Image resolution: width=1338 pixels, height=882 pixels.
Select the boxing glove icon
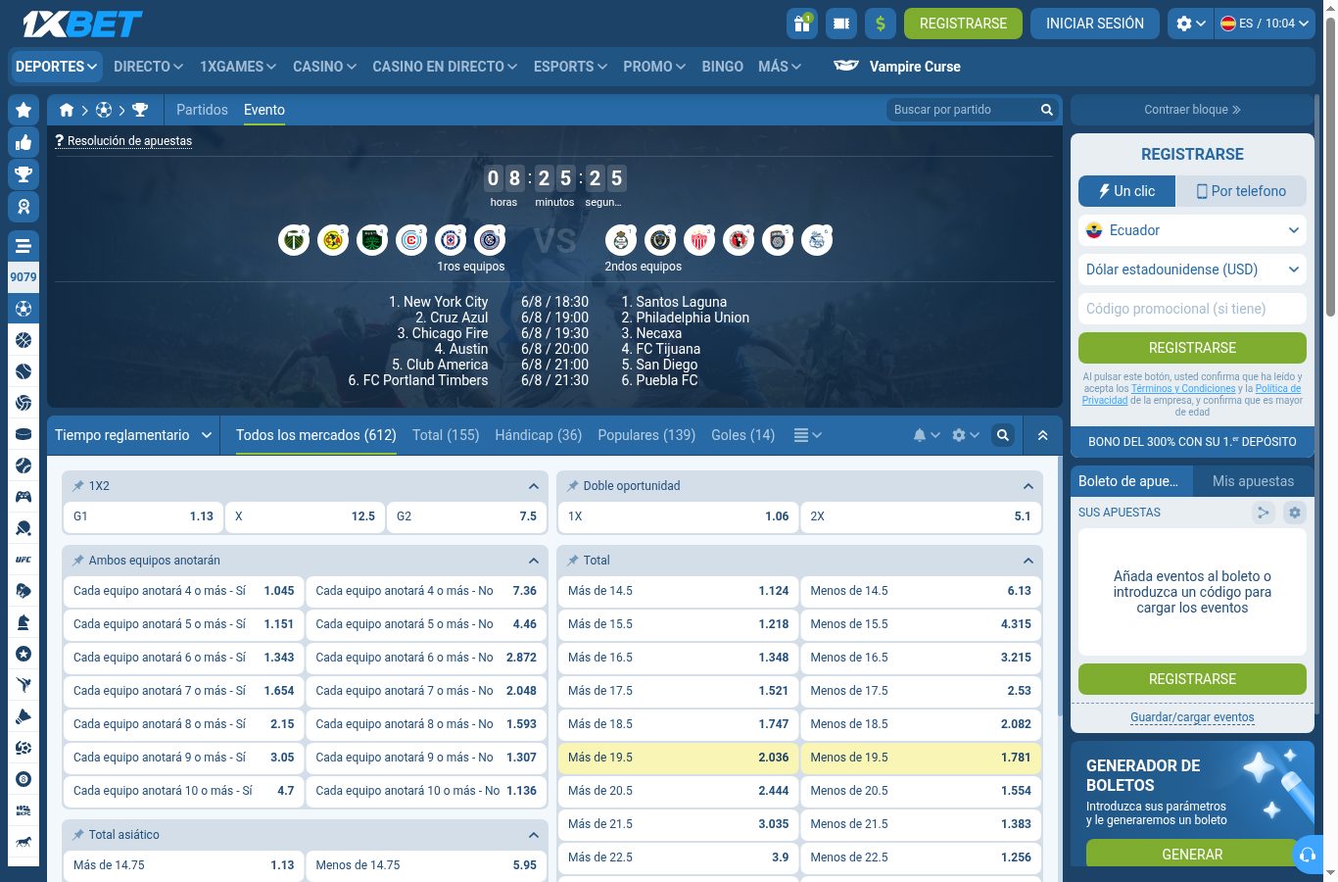[x=24, y=591]
